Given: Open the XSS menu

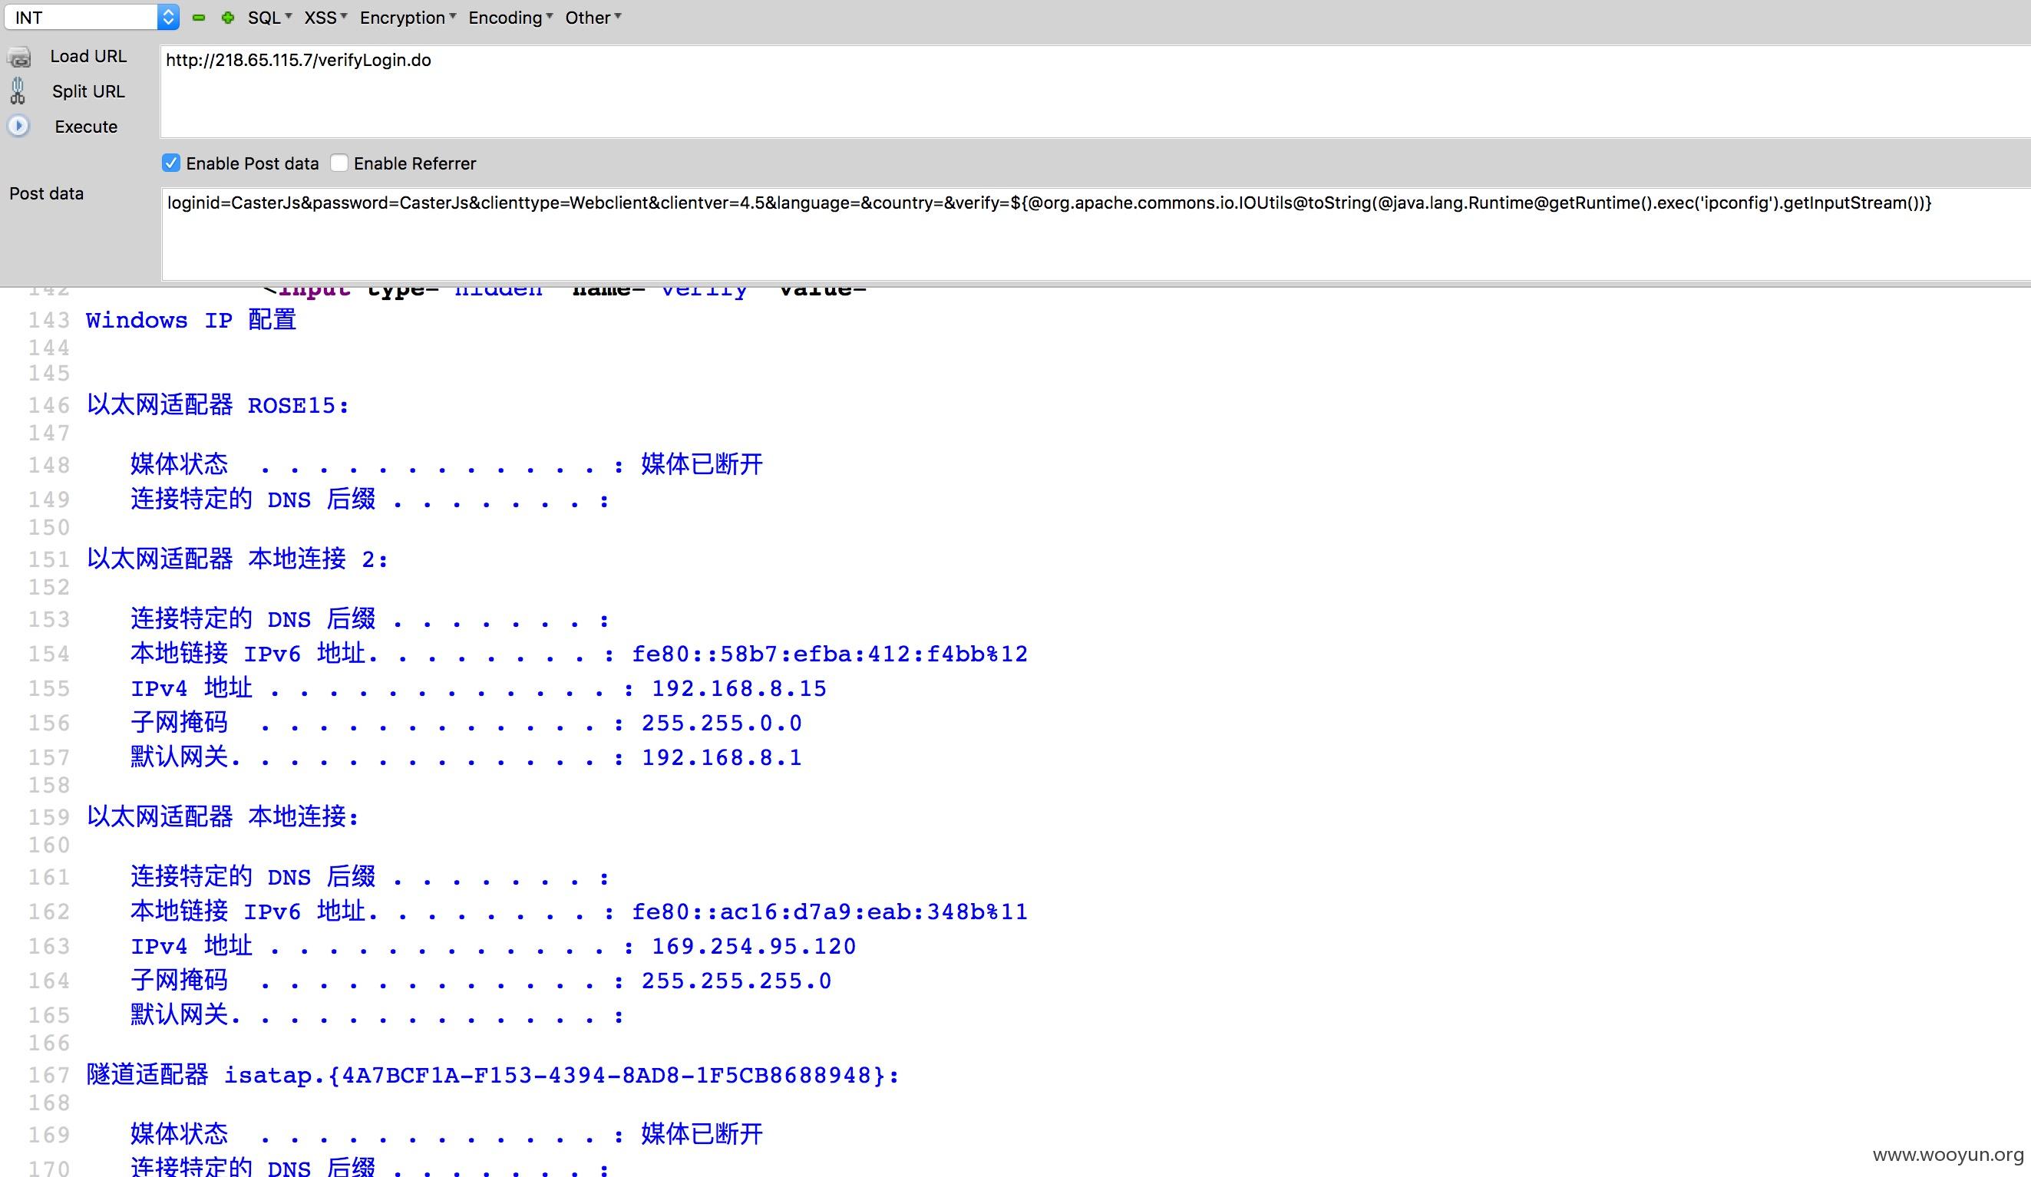Looking at the screenshot, I should coord(325,18).
